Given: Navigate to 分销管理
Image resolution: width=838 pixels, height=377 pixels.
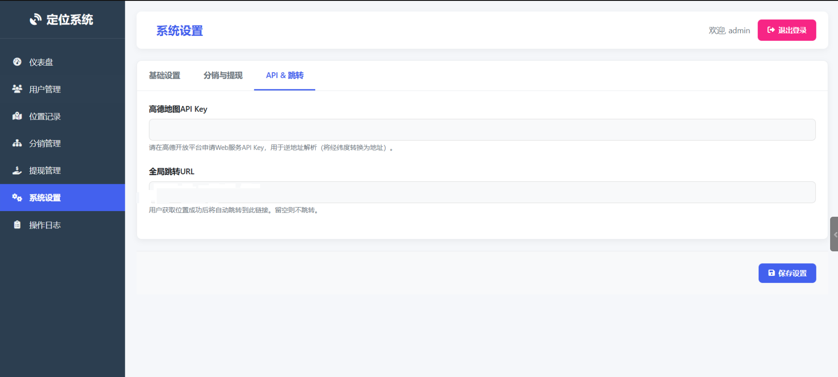Looking at the screenshot, I should click(63, 144).
